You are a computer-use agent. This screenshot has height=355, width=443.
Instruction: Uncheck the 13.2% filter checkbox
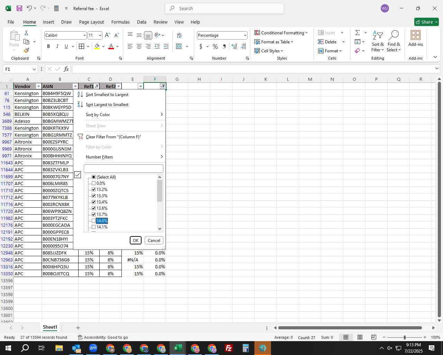click(x=93, y=190)
